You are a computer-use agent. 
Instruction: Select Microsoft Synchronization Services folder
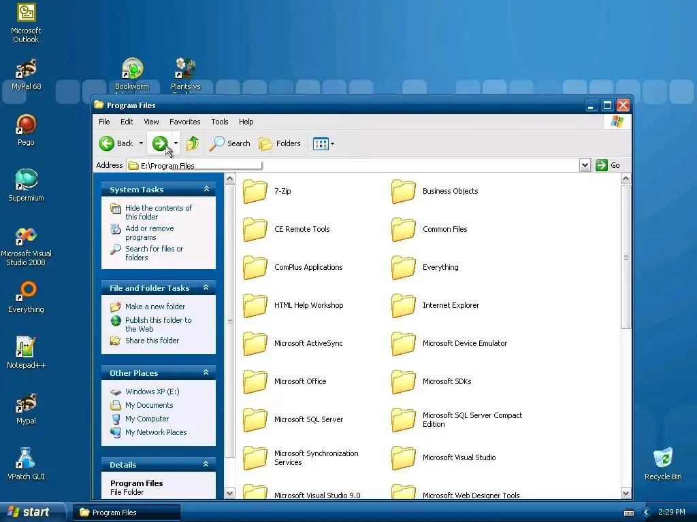point(301,457)
